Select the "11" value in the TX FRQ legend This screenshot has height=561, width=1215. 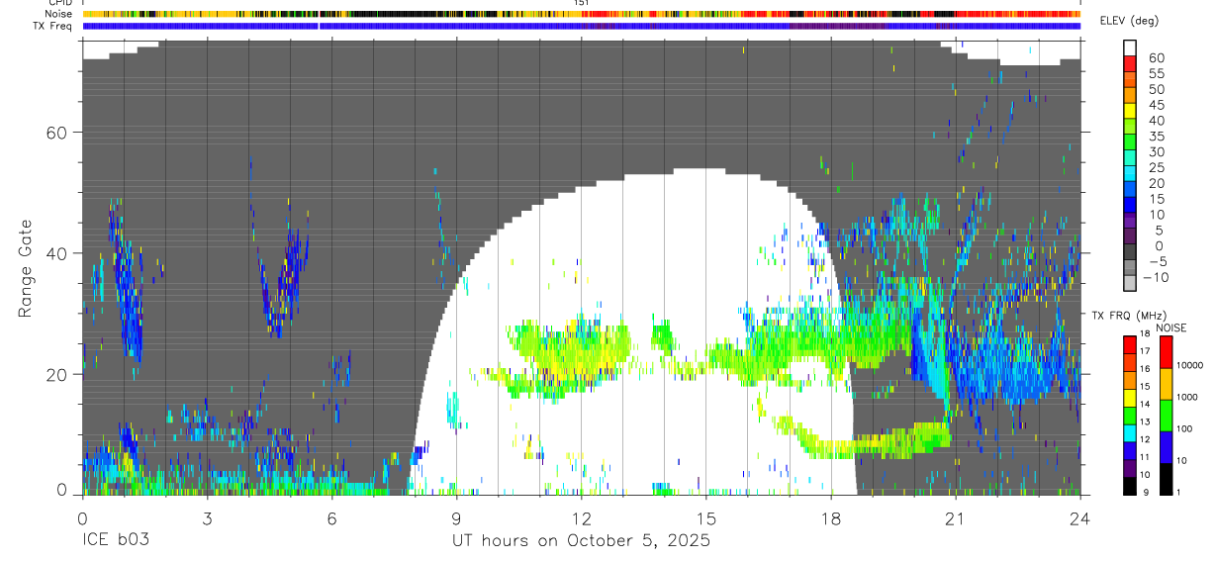[x=1143, y=458]
